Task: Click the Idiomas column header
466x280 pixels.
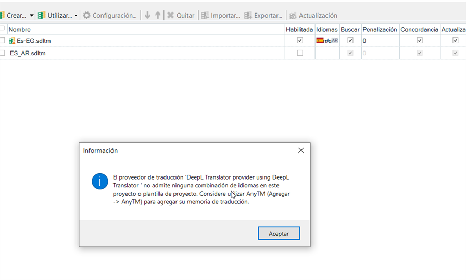Action: (326, 29)
